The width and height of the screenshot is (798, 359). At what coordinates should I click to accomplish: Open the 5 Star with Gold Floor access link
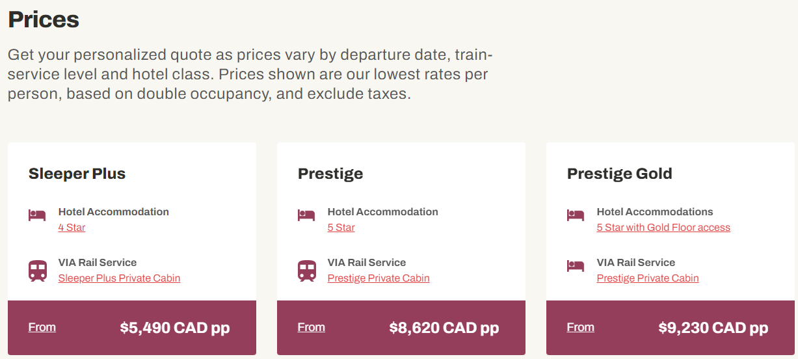[663, 228]
